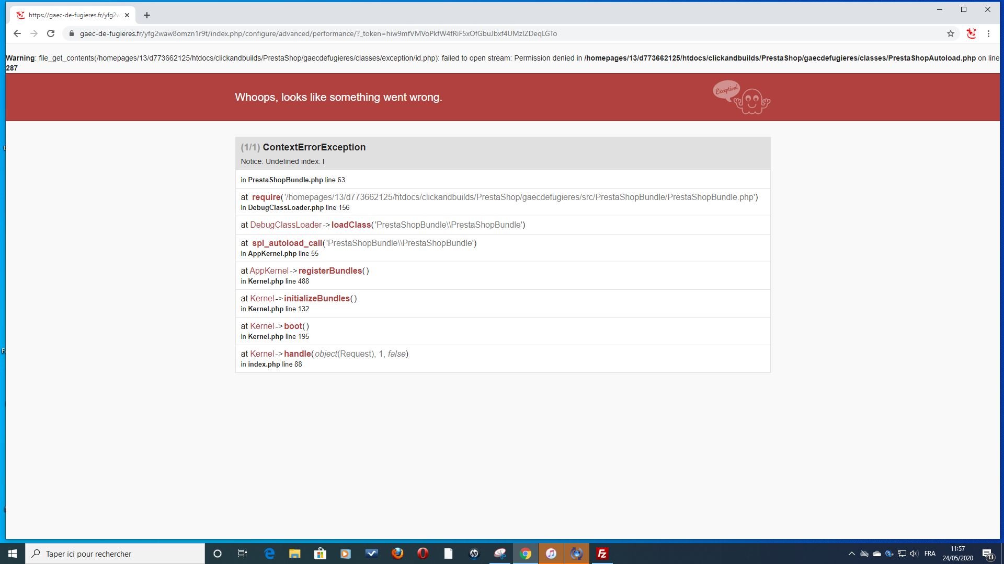Show hidden system tray icons
The width and height of the screenshot is (1004, 564).
(851, 554)
